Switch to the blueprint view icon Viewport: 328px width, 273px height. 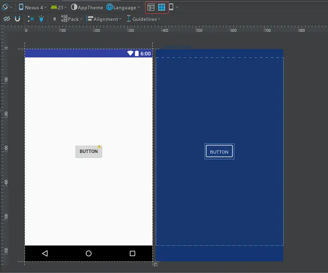coord(162,7)
